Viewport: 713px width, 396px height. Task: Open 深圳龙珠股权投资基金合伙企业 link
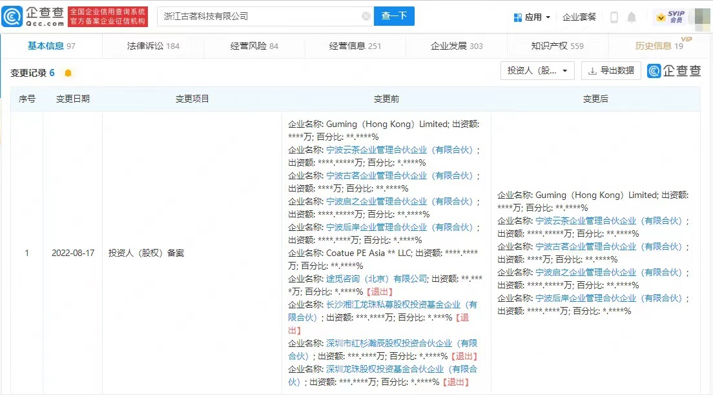402,369
